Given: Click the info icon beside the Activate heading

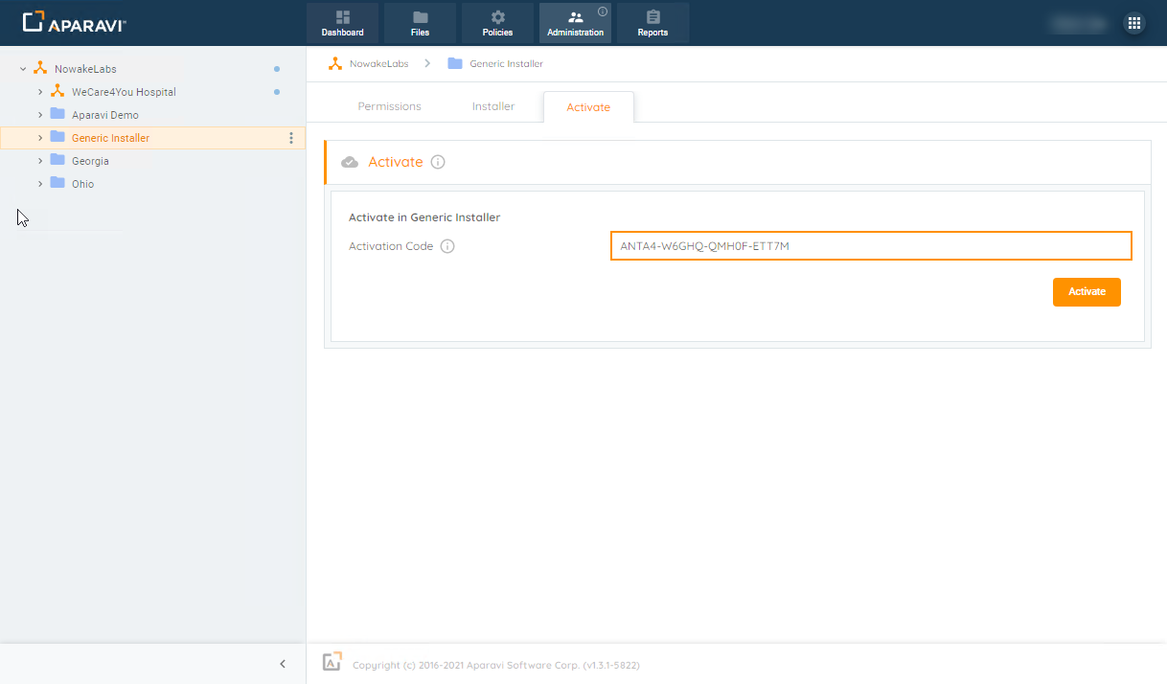Looking at the screenshot, I should click(438, 162).
